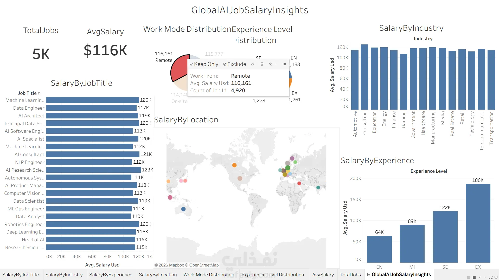Click Keep Only in the tooltip
The width and height of the screenshot is (499, 280).
(x=204, y=64)
